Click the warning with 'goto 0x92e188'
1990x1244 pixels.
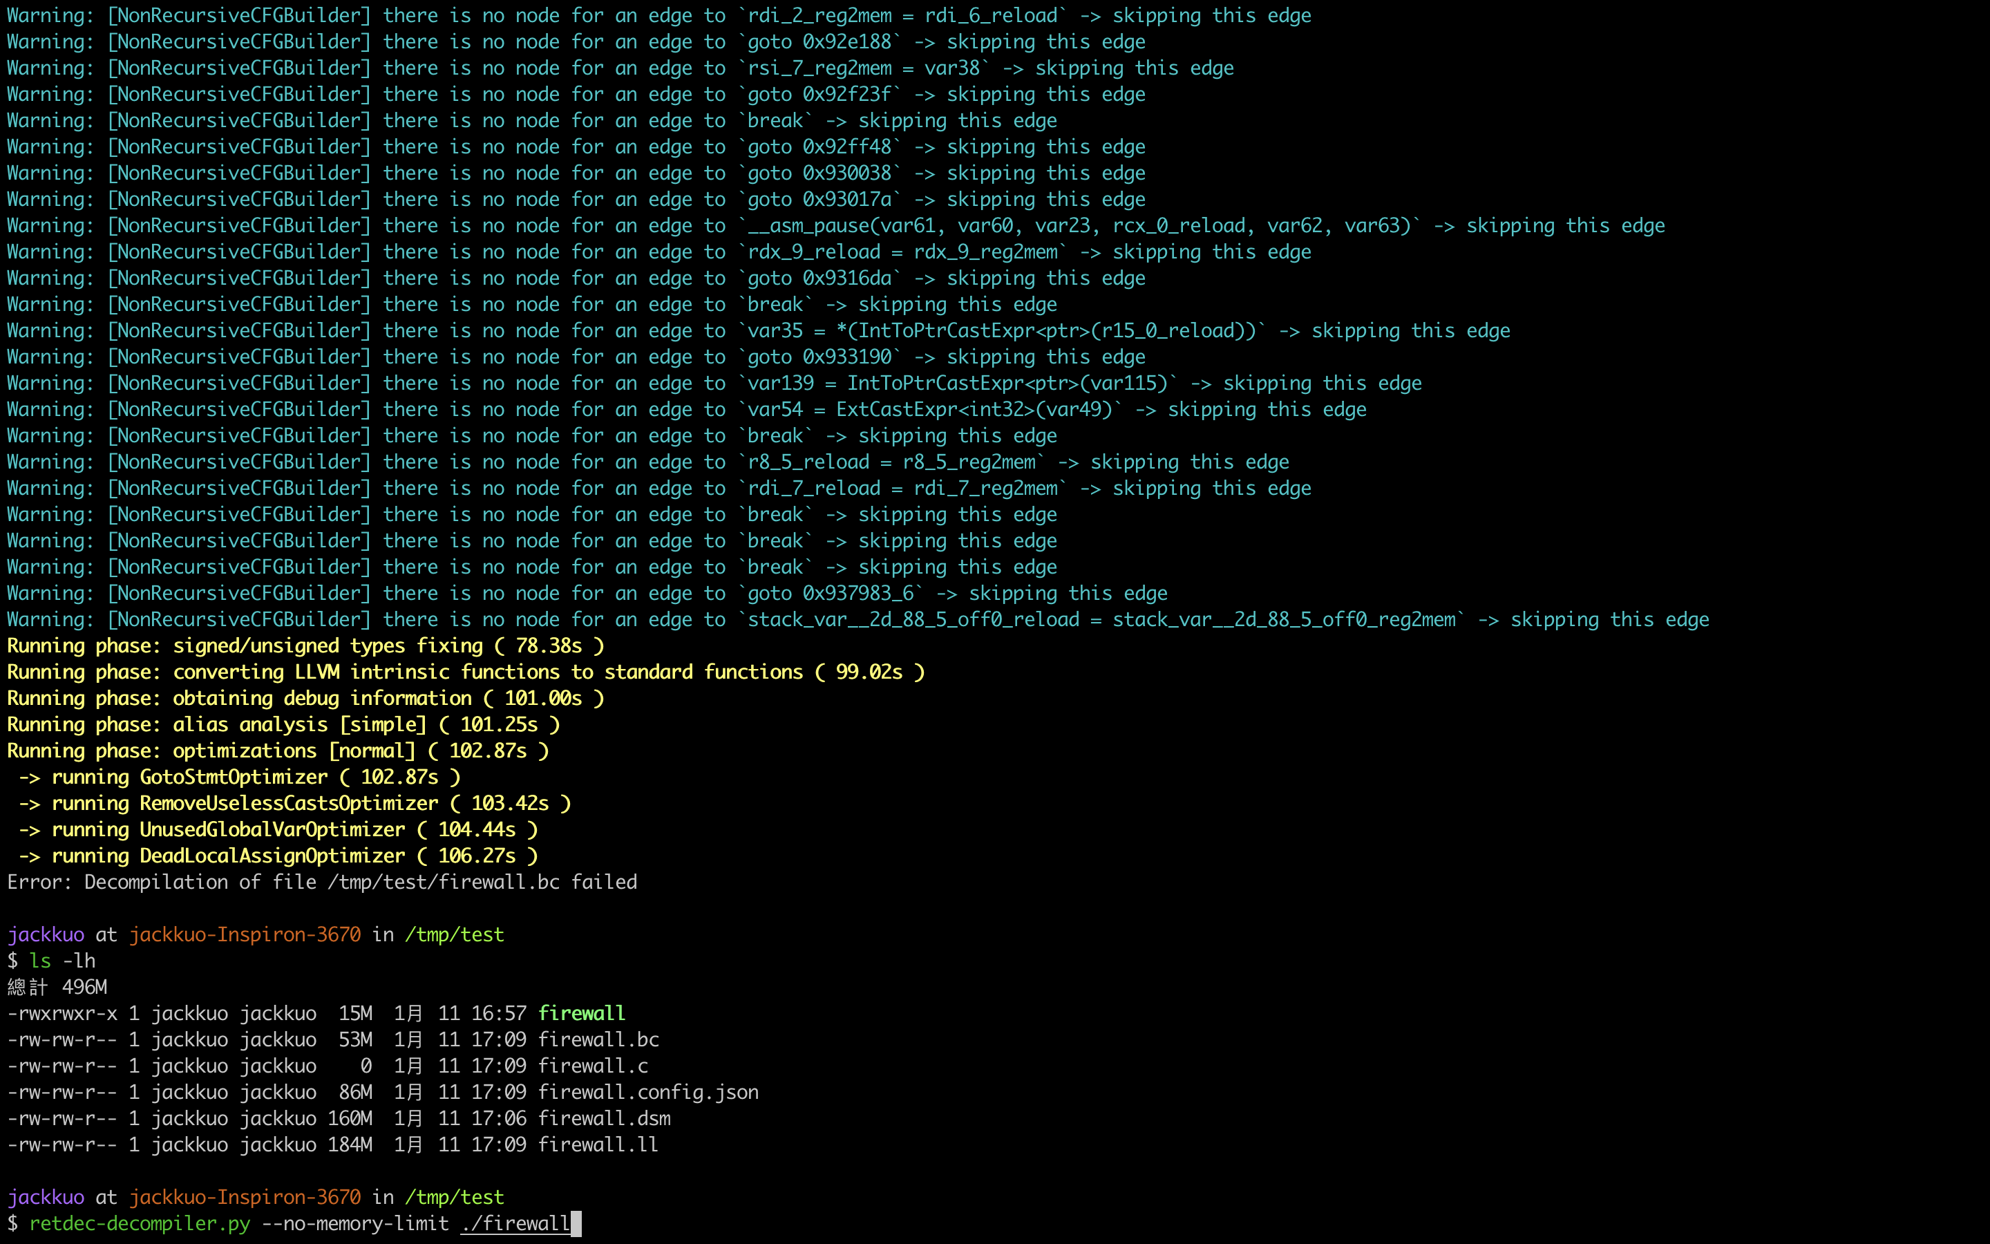[576, 42]
